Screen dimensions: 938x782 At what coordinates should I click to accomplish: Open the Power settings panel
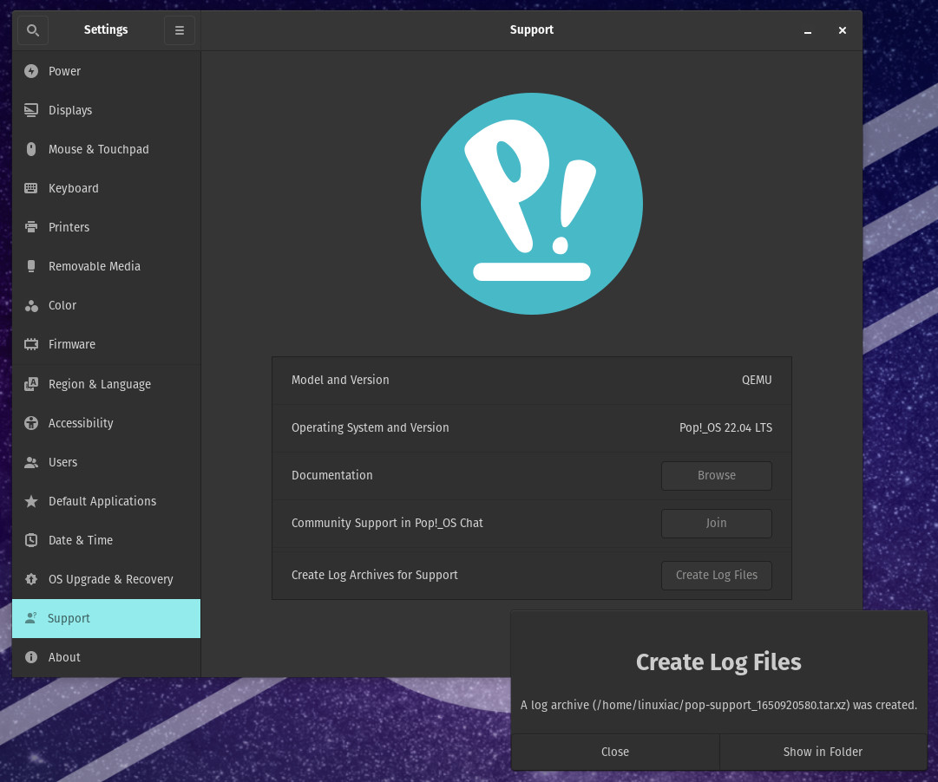point(107,71)
